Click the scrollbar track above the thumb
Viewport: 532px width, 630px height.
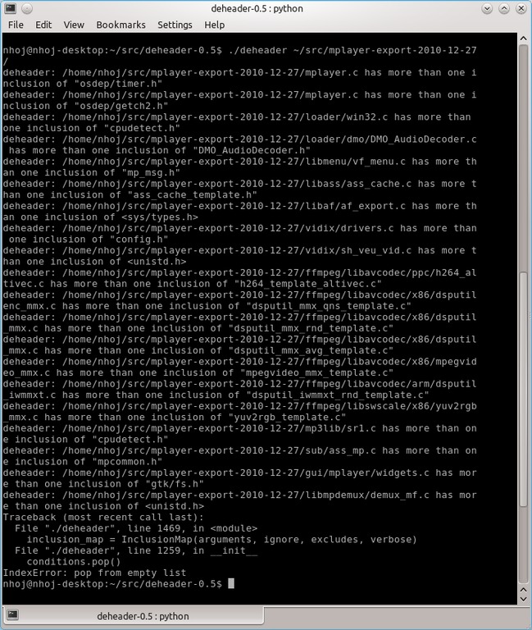(x=523, y=157)
